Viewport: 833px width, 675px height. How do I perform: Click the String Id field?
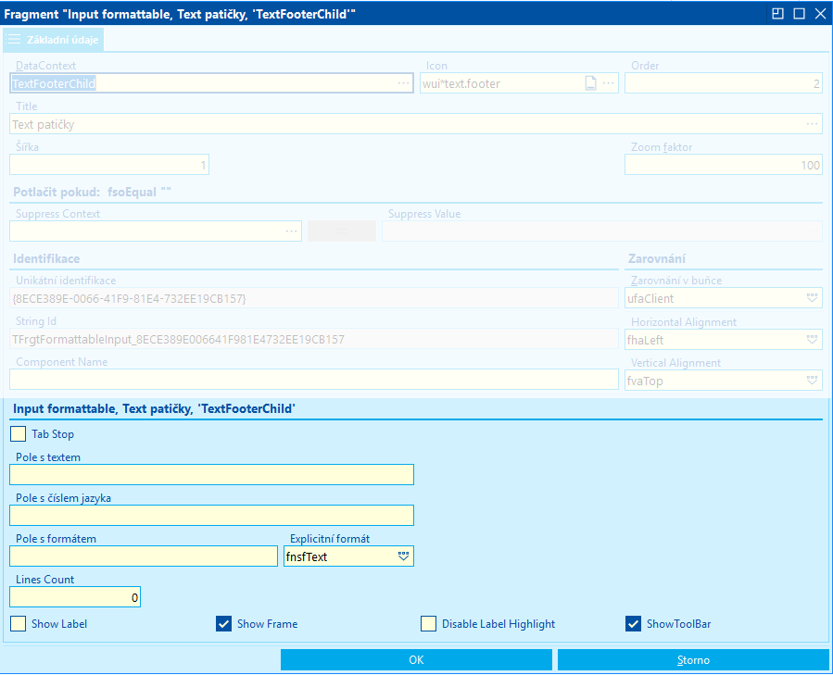coord(314,340)
